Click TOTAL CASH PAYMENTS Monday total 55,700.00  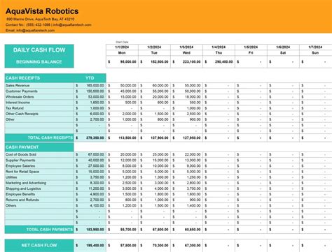[122, 230]
